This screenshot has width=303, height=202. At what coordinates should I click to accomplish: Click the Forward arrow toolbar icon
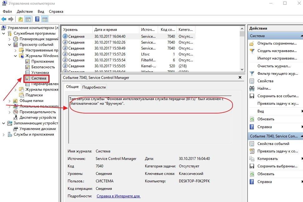click(x=11, y=19)
